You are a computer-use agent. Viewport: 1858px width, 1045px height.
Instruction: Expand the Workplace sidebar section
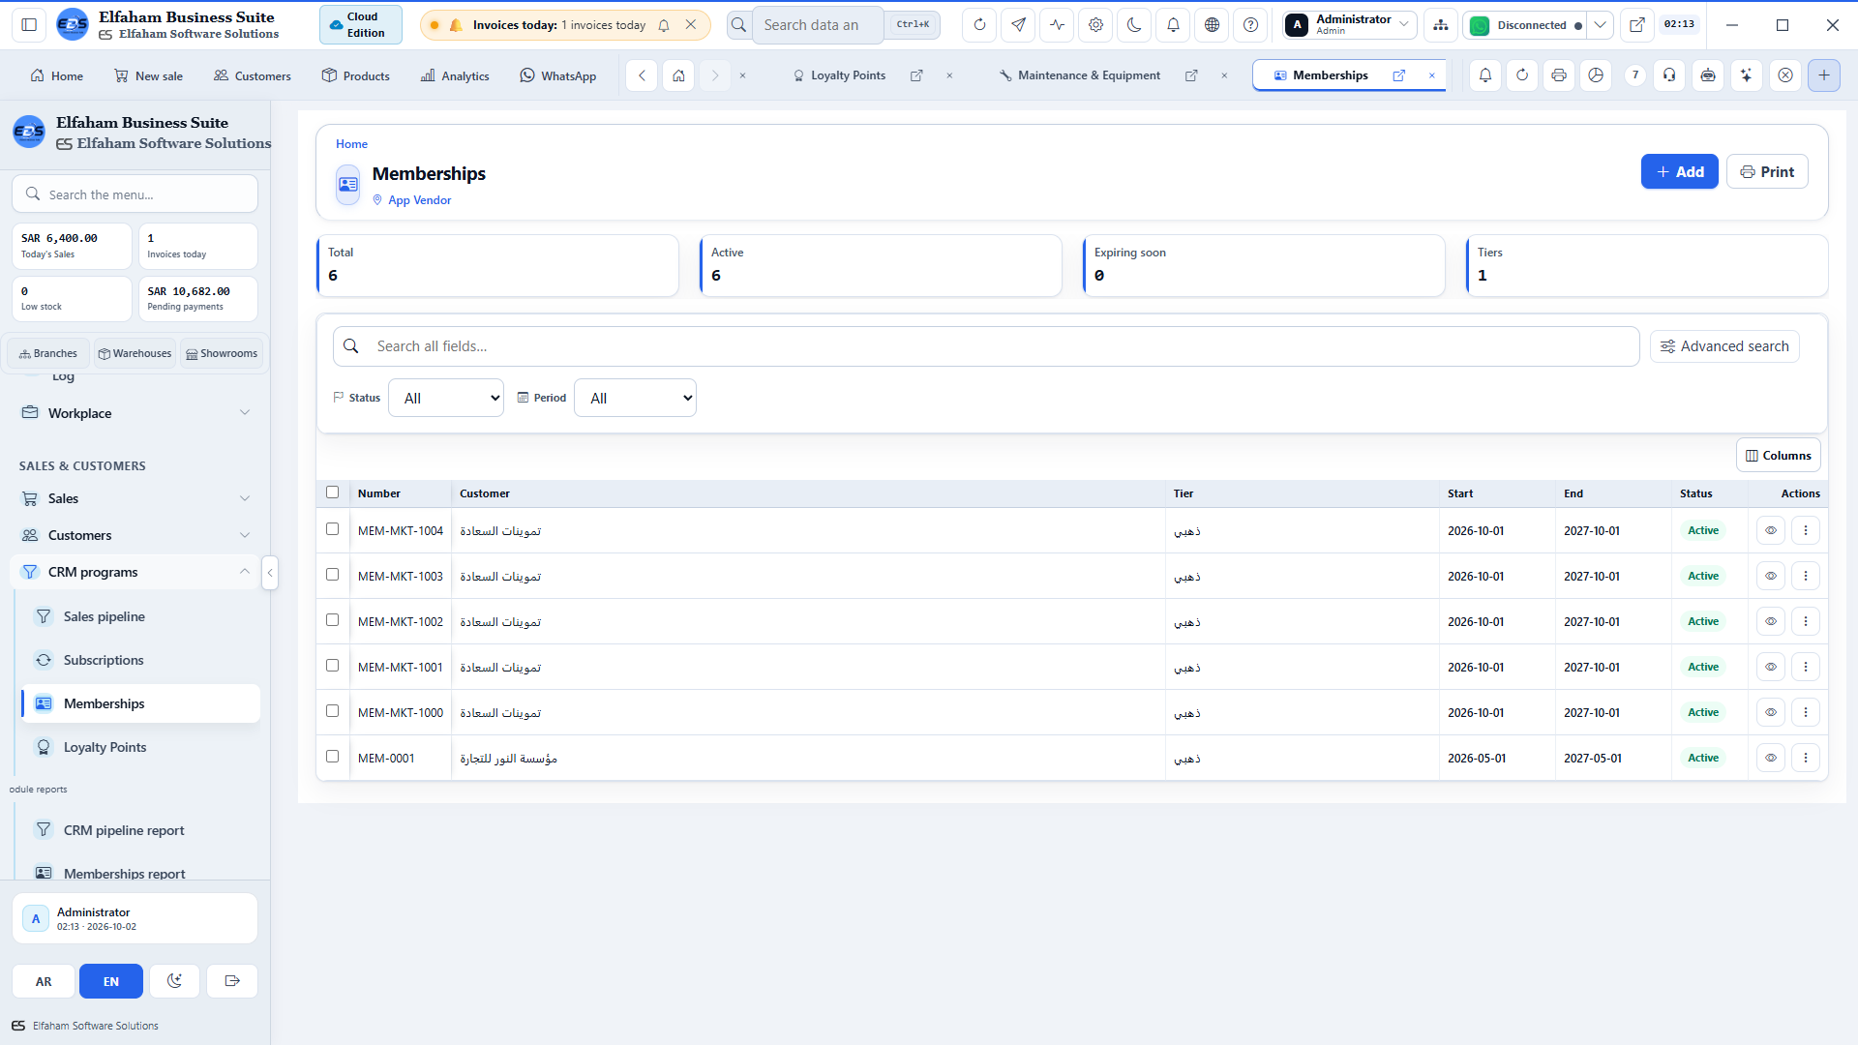[x=135, y=413]
